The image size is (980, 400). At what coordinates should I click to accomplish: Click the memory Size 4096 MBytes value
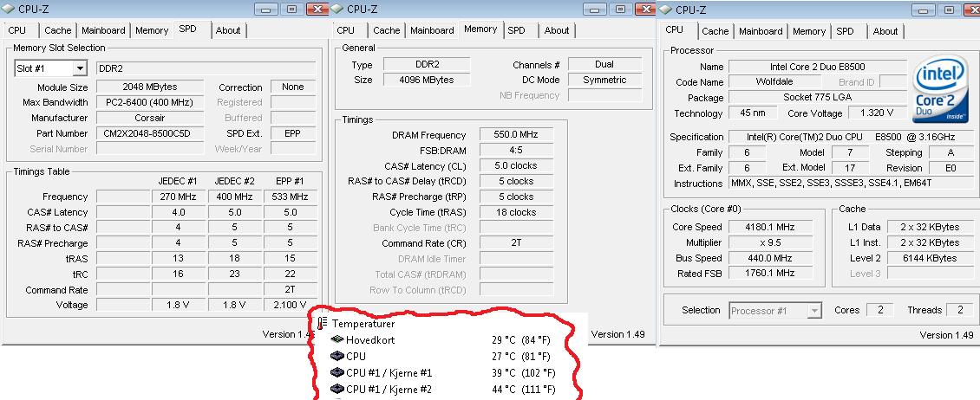coord(426,80)
